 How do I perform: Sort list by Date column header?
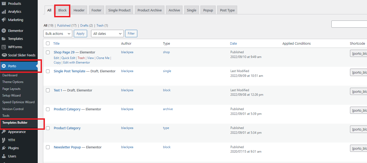click(233, 43)
